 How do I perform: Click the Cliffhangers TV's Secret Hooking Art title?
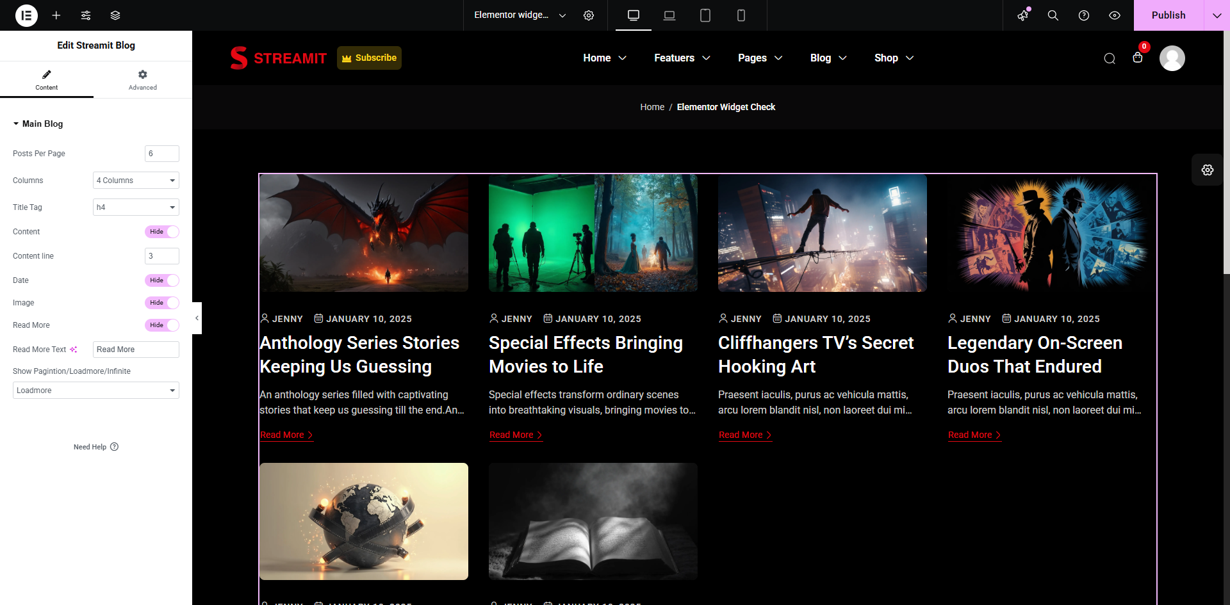816,355
